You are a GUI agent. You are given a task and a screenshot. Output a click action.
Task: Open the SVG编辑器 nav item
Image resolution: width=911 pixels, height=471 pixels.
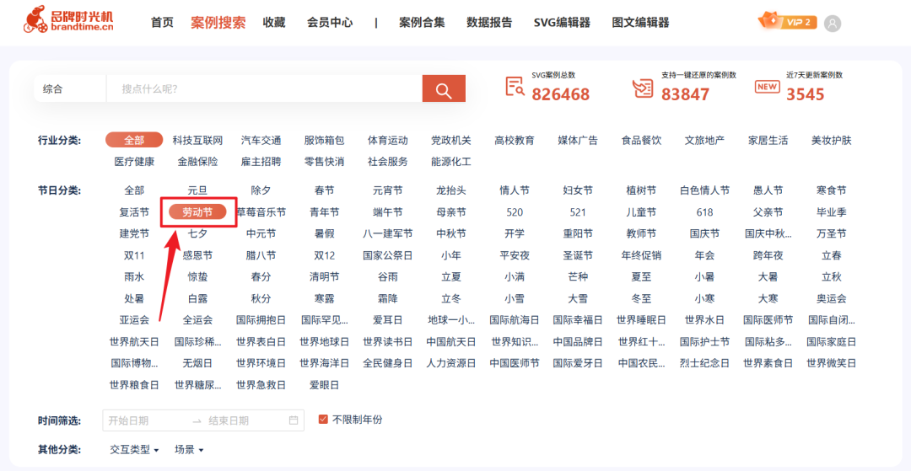562,23
